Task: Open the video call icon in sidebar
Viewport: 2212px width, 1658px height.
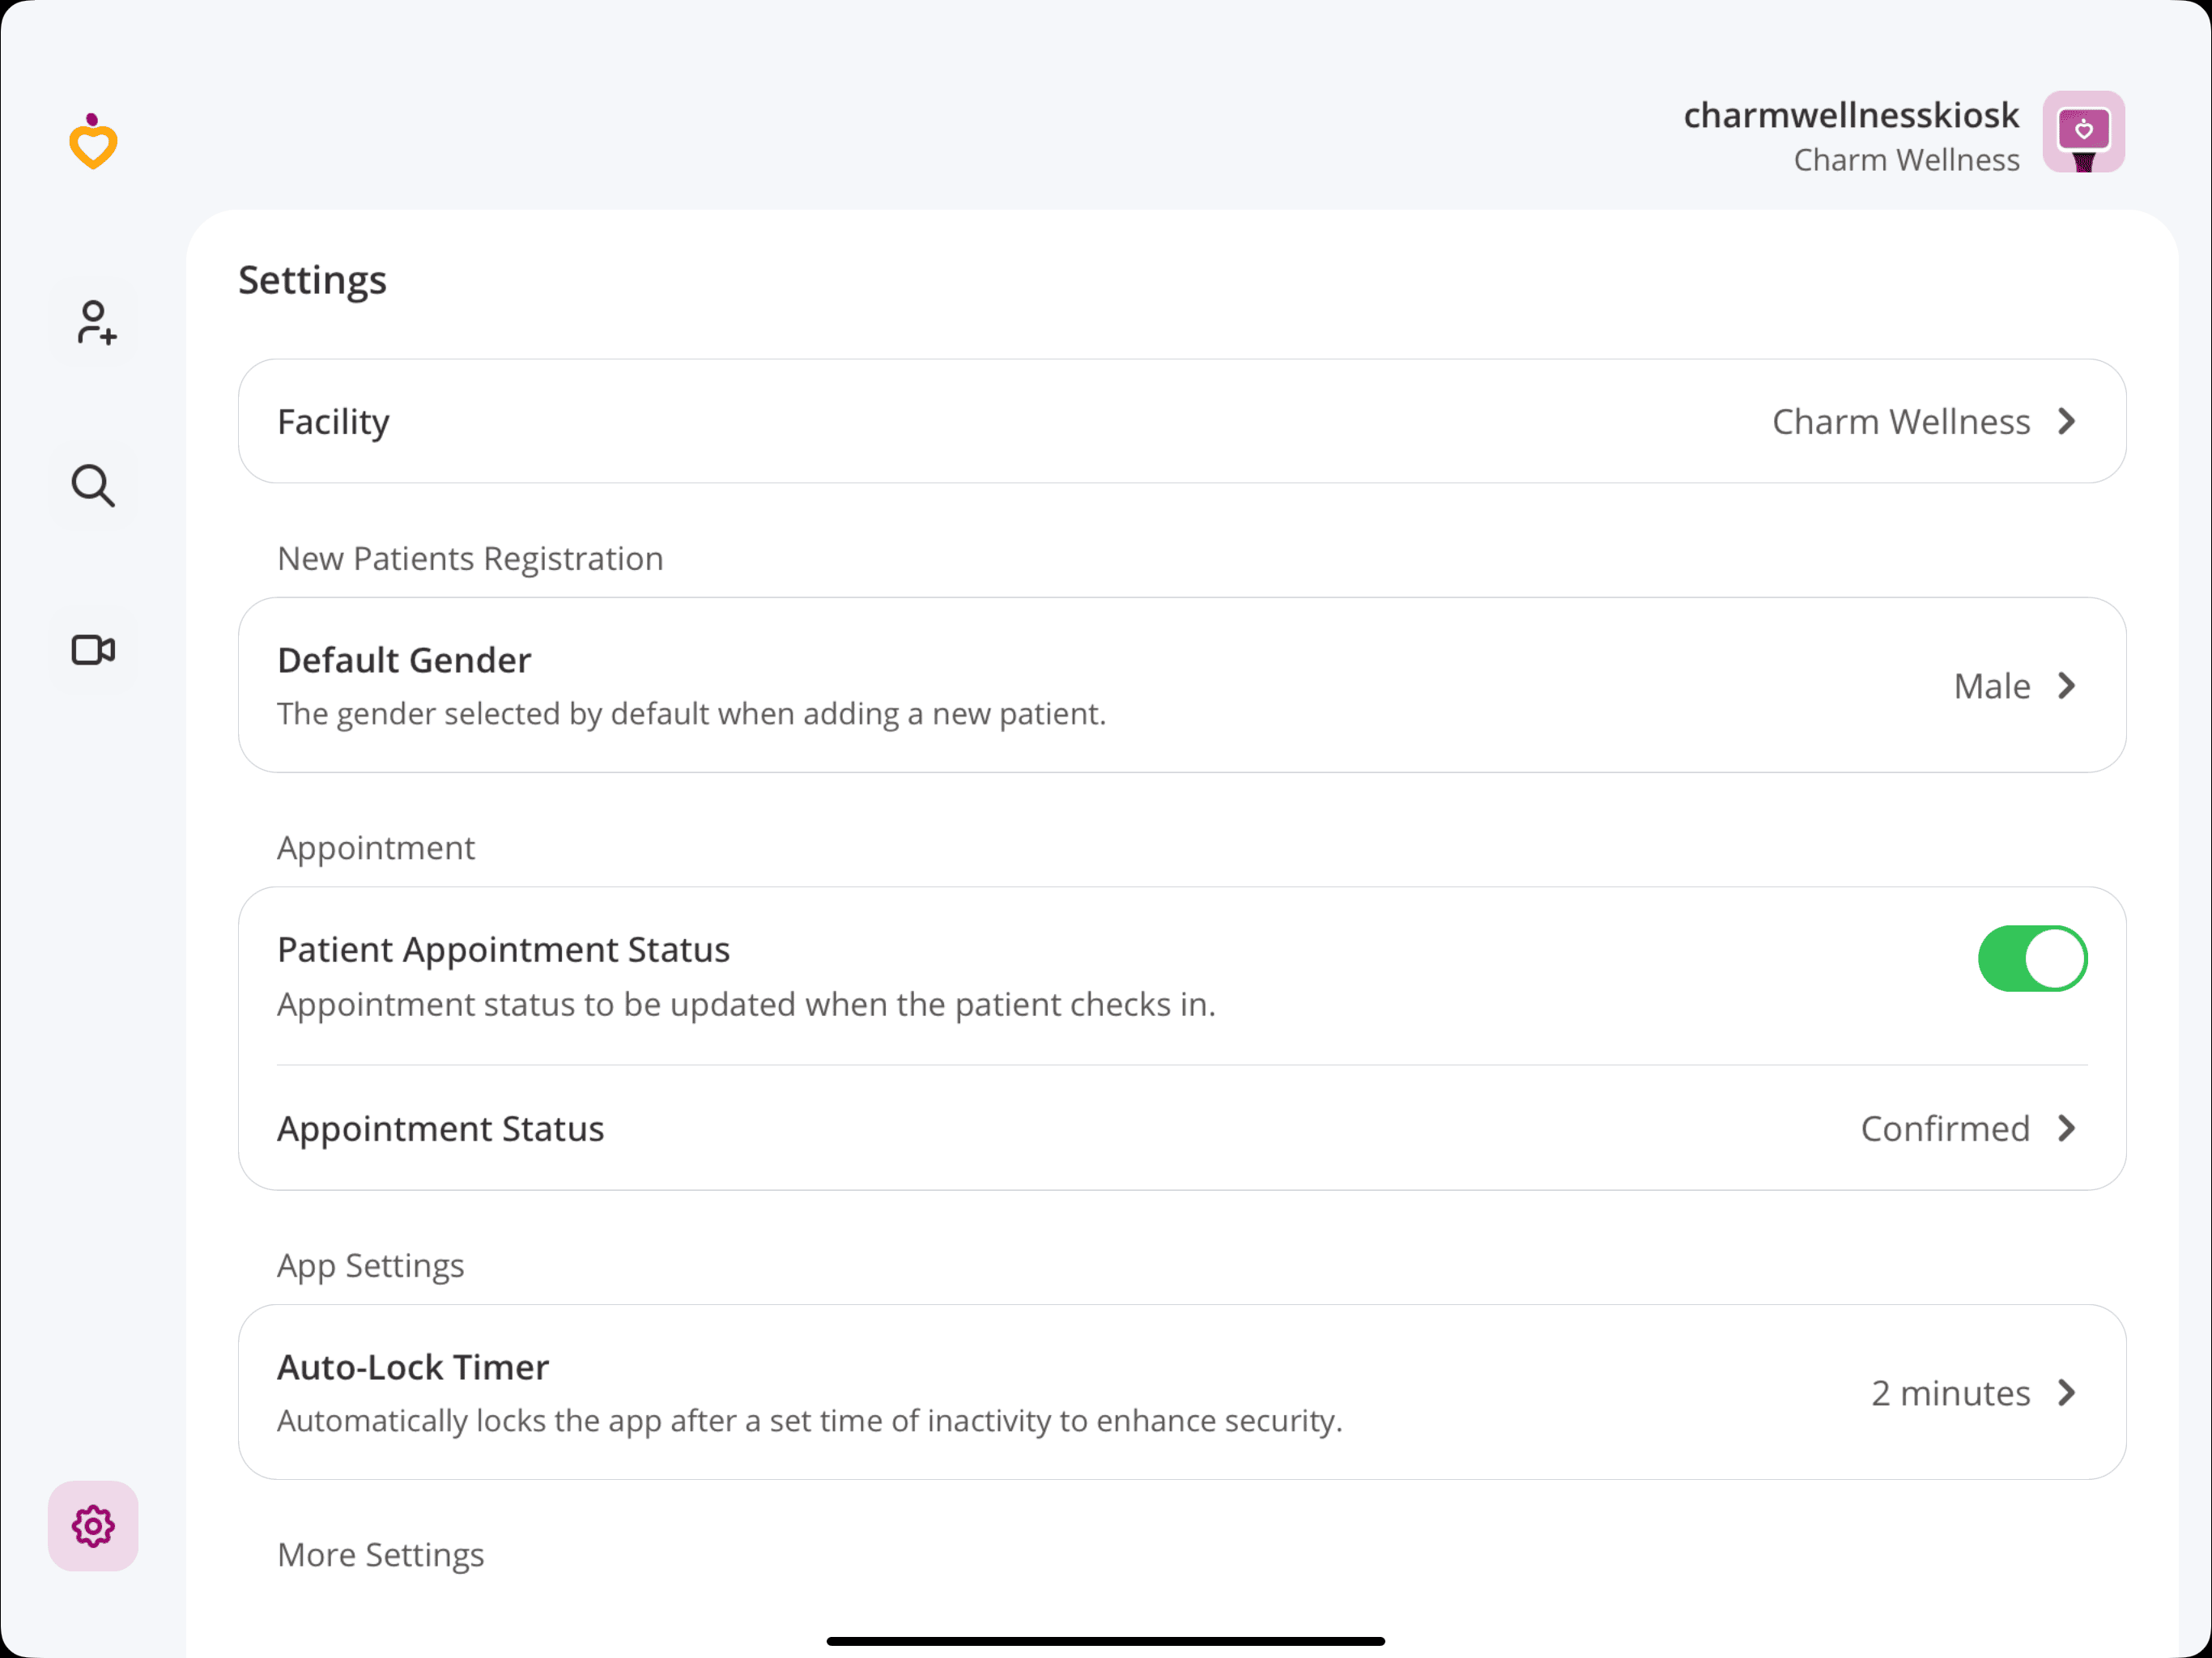Action: [x=93, y=650]
